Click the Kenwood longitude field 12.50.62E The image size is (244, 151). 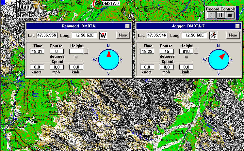pyautogui.click(x=84, y=35)
